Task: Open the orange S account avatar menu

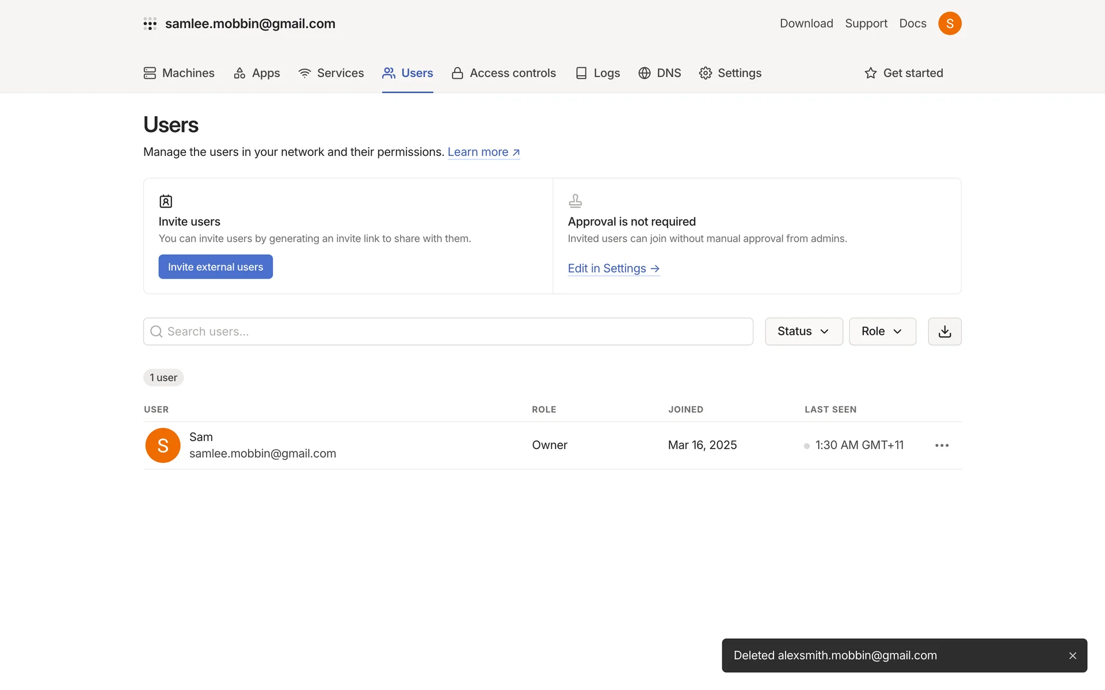Action: click(x=950, y=24)
